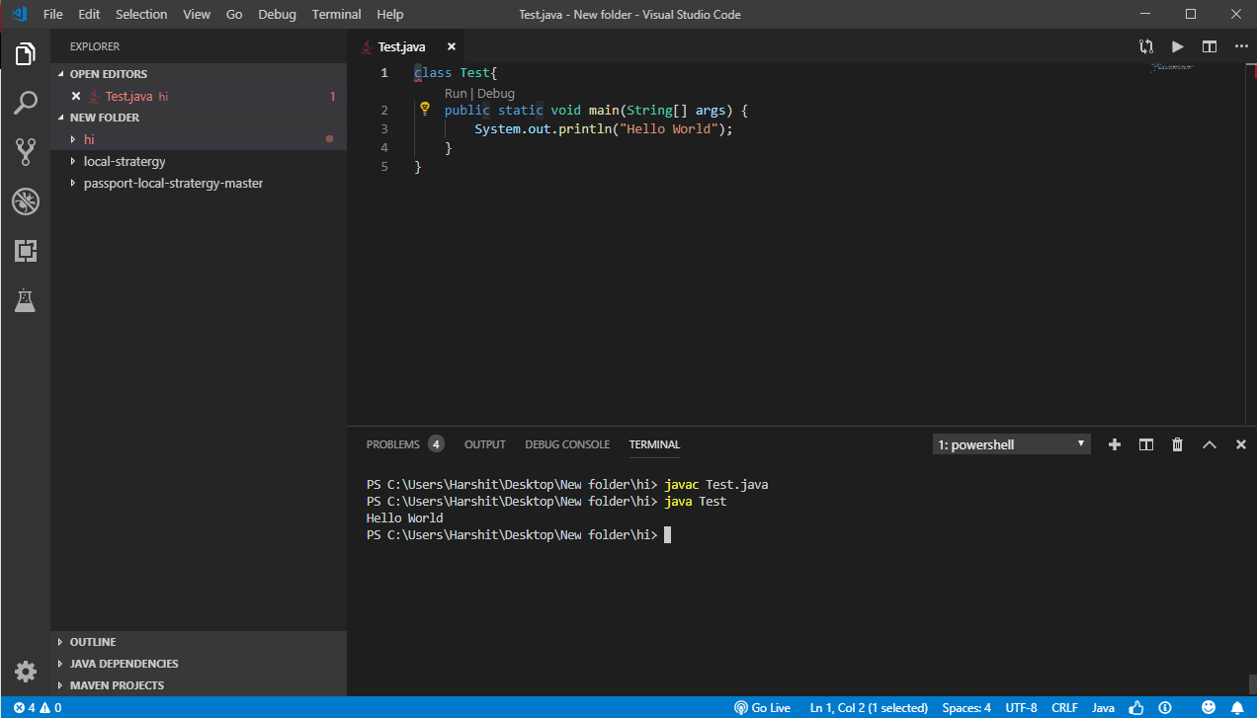Switch to the Output panel tab
Screen dimensions: 1257x718
(484, 444)
